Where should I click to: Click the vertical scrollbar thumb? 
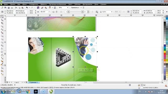(162, 60)
